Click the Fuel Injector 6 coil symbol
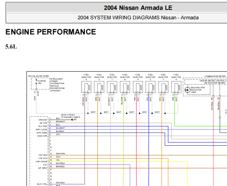Image resolution: width=227 pixels, height=186 pixels. tap(125, 87)
